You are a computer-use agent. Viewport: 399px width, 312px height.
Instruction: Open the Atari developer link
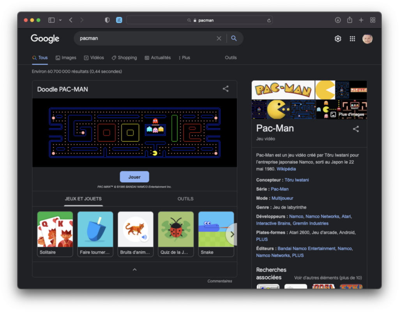pos(346,217)
